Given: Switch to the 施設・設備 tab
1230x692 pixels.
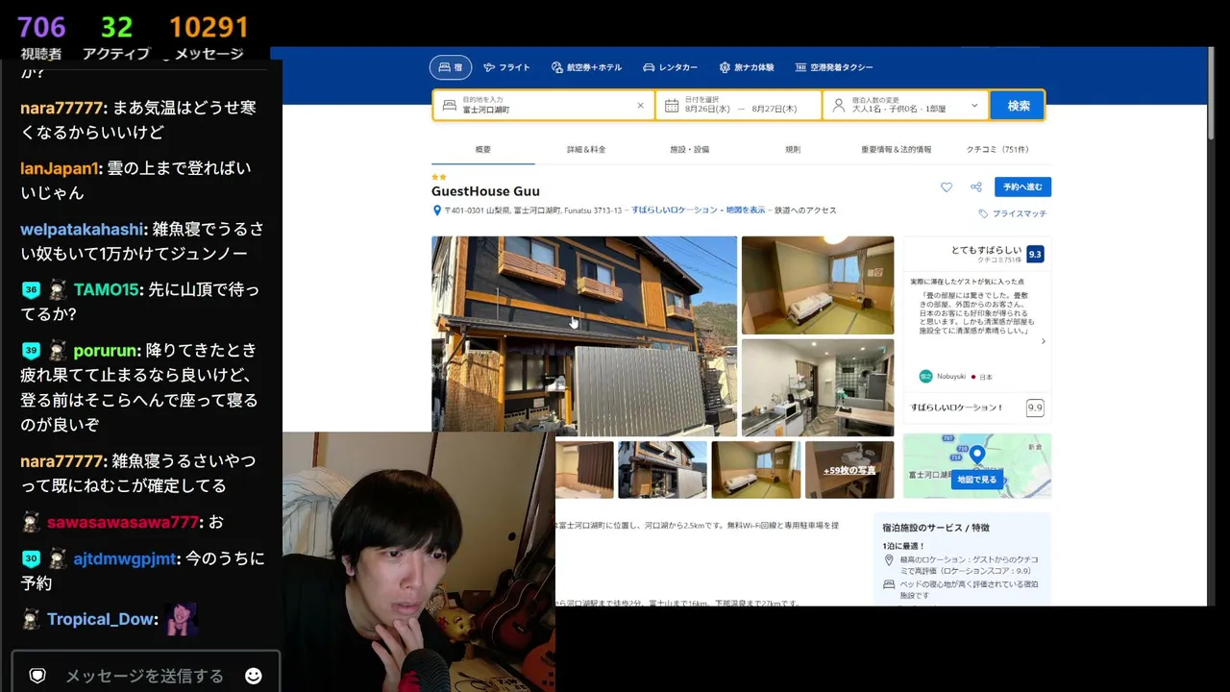Looking at the screenshot, I should (689, 150).
